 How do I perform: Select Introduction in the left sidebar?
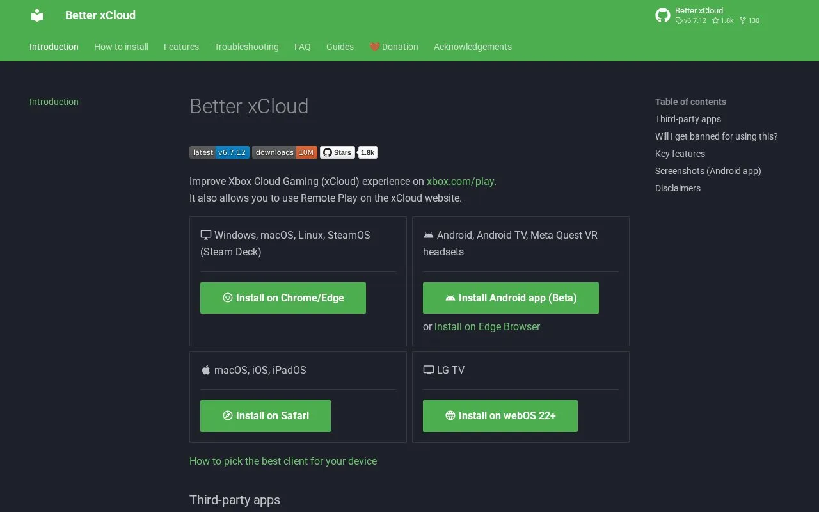pos(54,102)
